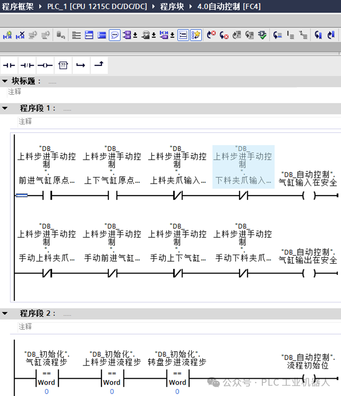Select the 气缸流程步 Word comparison box
341x396 pixels.
(47, 378)
